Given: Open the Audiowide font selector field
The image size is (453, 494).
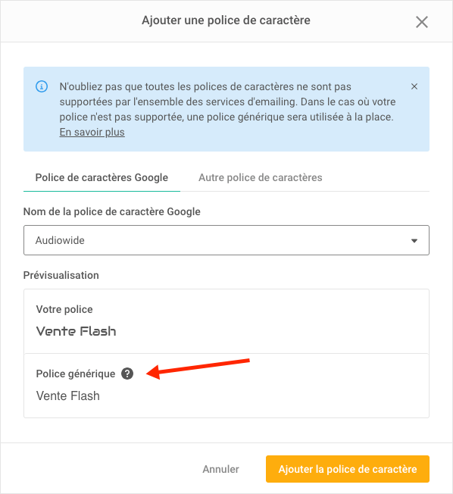Looking at the screenshot, I should pos(227,240).
